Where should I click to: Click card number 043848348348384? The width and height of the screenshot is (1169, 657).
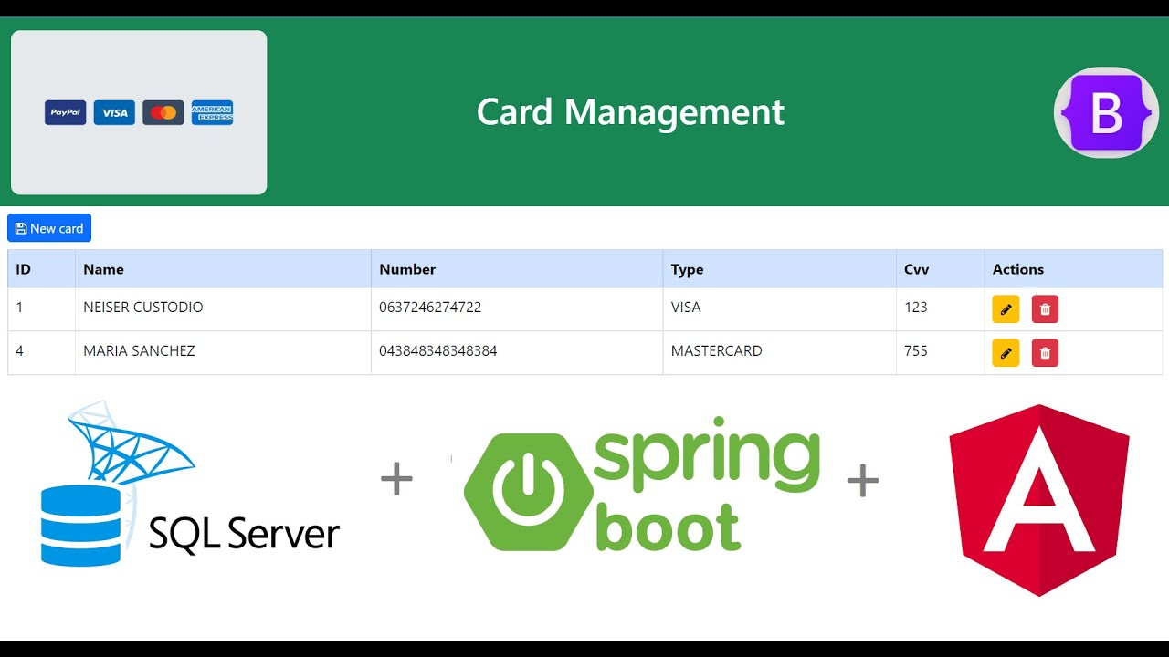coord(438,351)
